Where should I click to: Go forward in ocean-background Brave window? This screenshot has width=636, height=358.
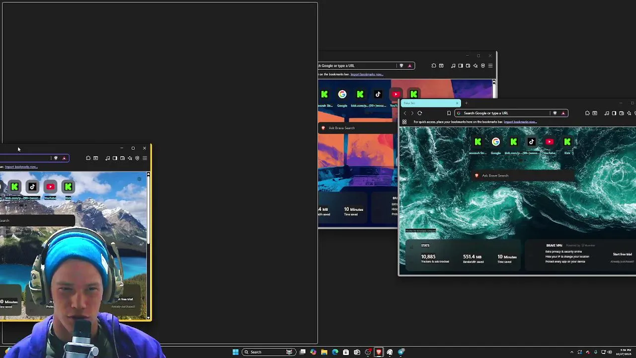[412, 113]
